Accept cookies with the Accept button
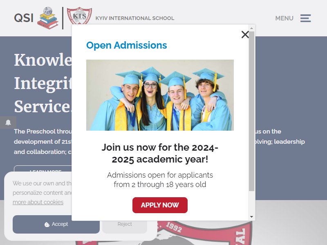This screenshot has height=245, width=327. (56, 224)
